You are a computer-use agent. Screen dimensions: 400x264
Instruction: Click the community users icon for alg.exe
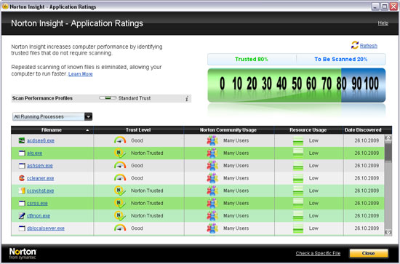click(x=212, y=153)
